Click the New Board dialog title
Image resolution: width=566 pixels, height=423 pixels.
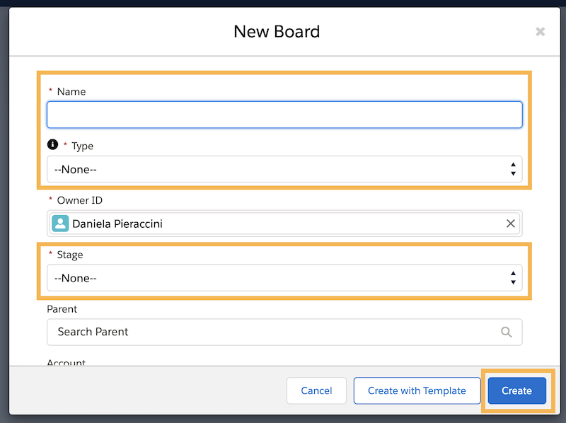coord(277,31)
